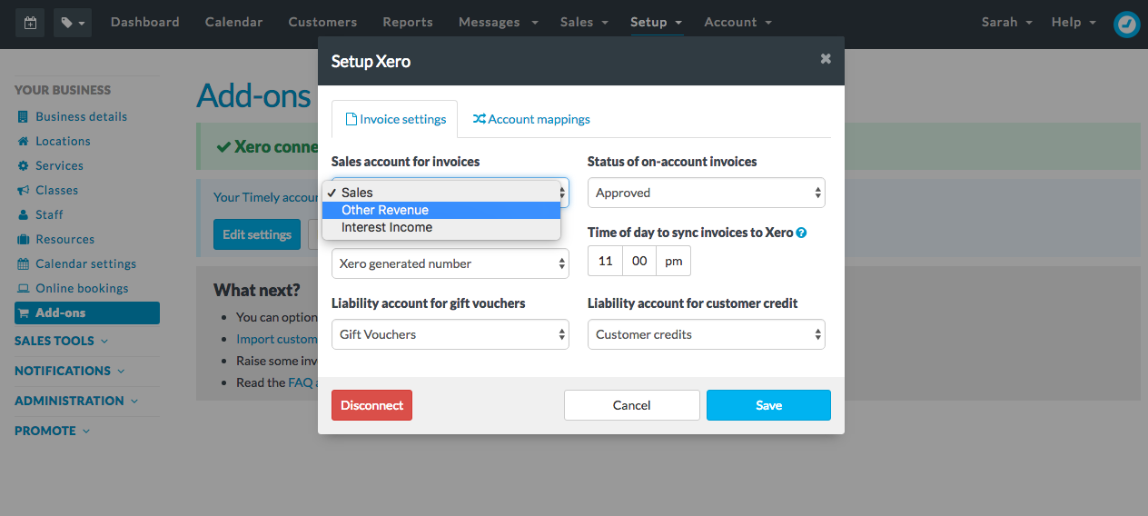Screen dimensions: 1148x516
Task: Open the Status of on-account invoices dropdown
Action: 706,193
